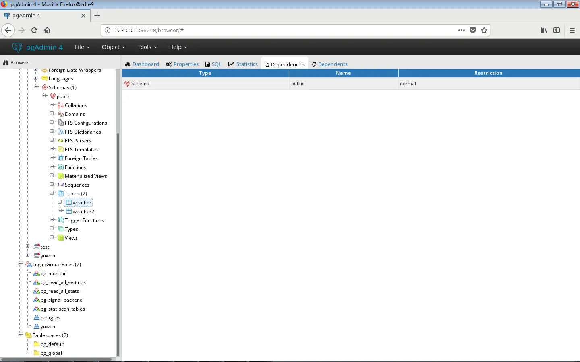The height and width of the screenshot is (362, 580).
Task: Expand the weather2 table node
Action: tap(60, 211)
